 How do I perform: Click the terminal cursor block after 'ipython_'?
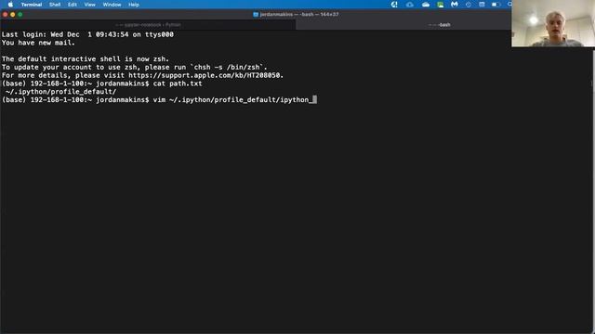click(x=315, y=99)
